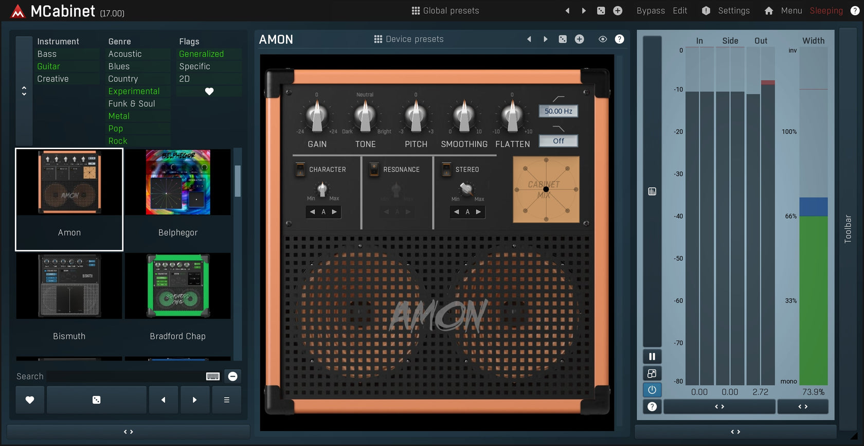Open the Device presets dropdown

(408, 39)
